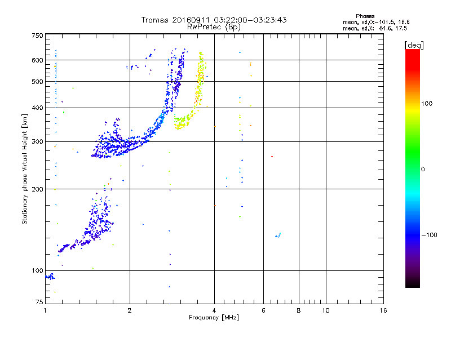Click y-axis tick label '750'
The image size is (451, 338).
tap(37, 35)
